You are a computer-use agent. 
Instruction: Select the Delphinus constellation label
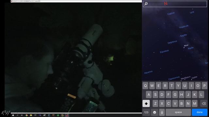click(x=172, y=42)
